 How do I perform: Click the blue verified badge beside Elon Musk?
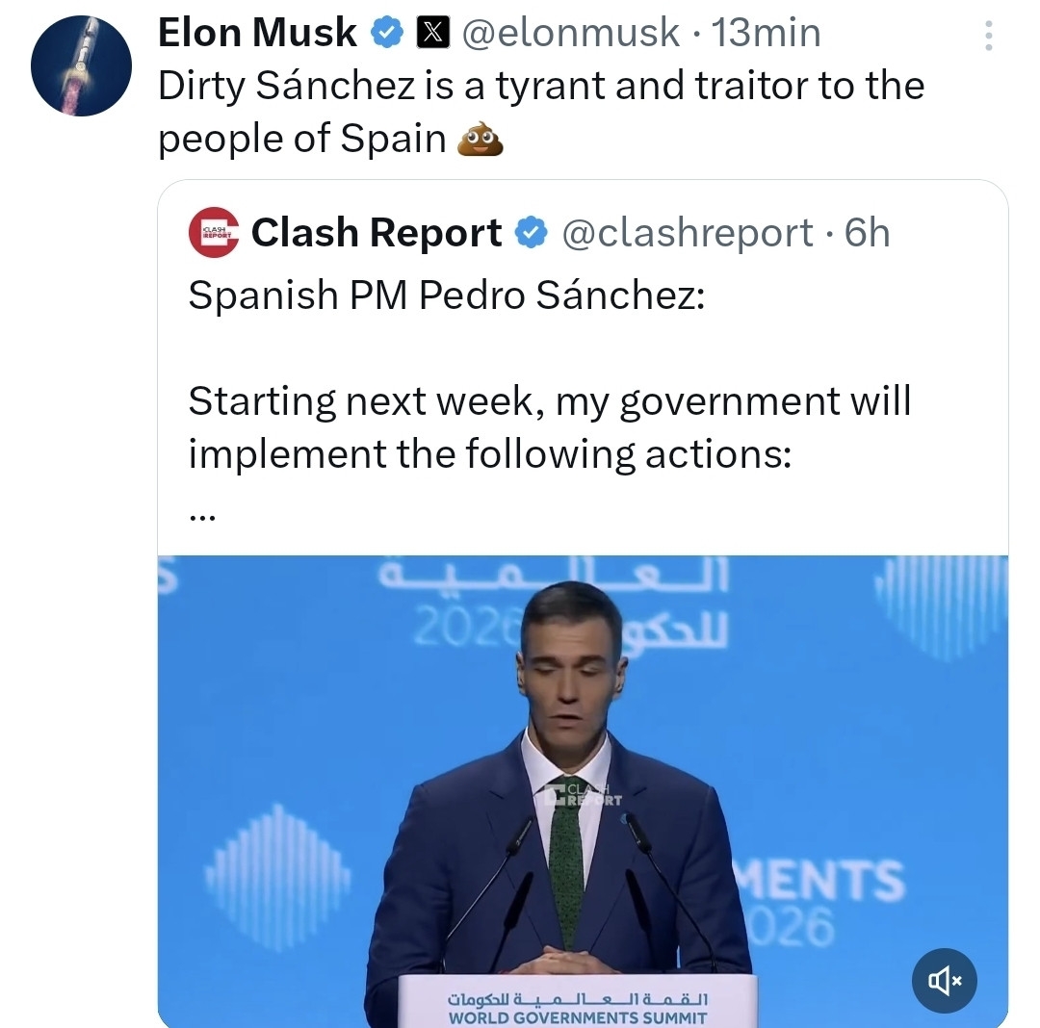pos(387,34)
